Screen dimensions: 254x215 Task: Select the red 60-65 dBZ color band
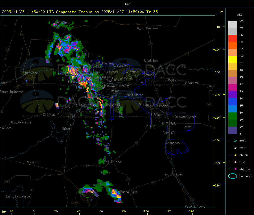(233, 38)
